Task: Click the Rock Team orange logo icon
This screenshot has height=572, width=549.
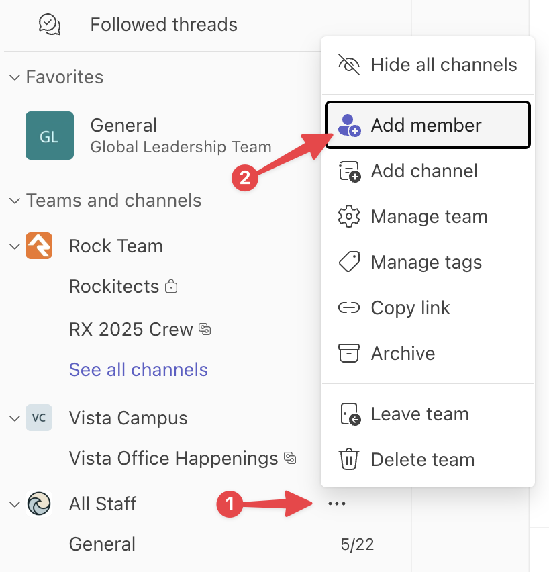Action: (x=38, y=246)
